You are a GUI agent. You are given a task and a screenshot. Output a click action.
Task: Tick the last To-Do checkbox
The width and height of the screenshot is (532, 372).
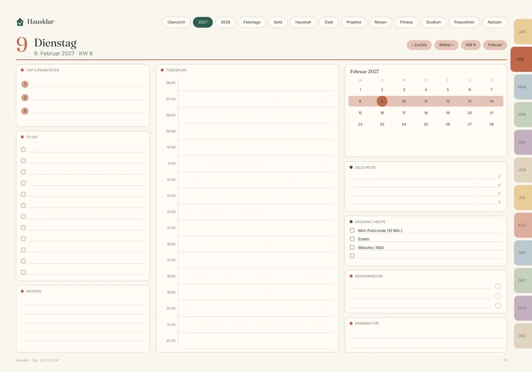pos(23,272)
